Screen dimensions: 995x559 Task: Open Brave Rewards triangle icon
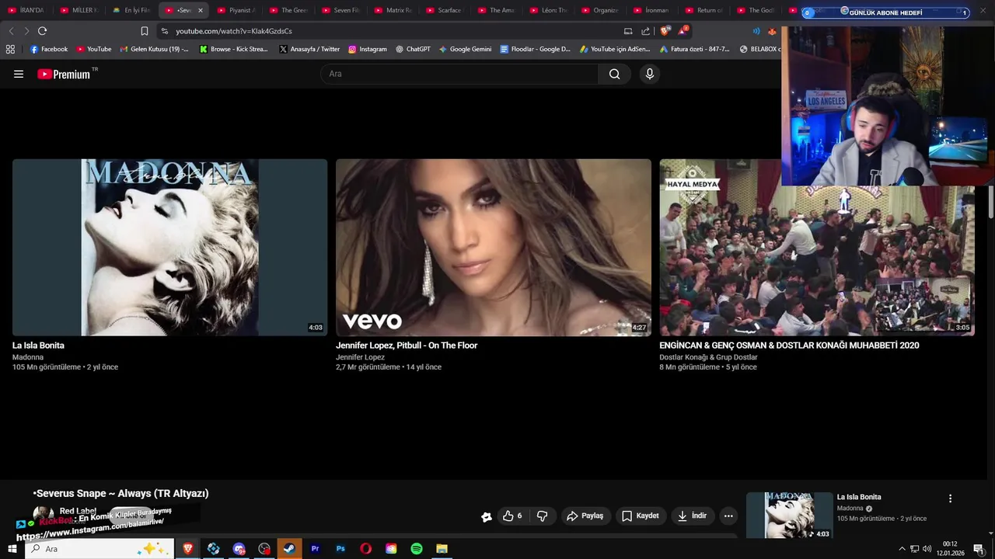(682, 31)
